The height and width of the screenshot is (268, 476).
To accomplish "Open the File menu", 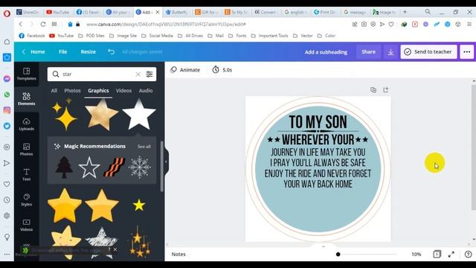I will coord(62,51).
